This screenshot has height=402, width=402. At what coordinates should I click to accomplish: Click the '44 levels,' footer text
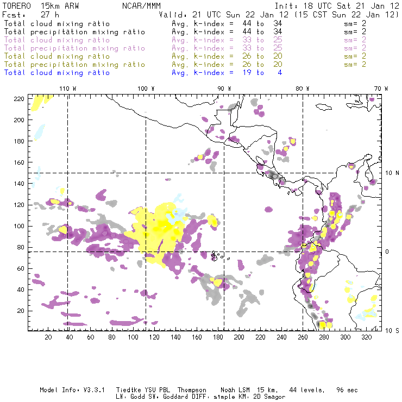(307, 390)
